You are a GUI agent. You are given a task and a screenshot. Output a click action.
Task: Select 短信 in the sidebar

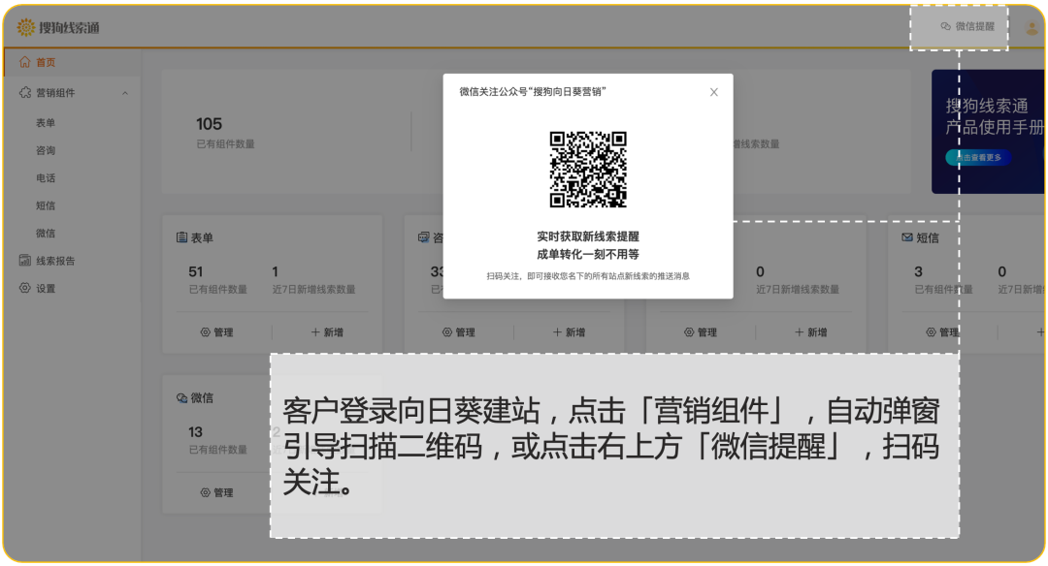click(x=46, y=205)
